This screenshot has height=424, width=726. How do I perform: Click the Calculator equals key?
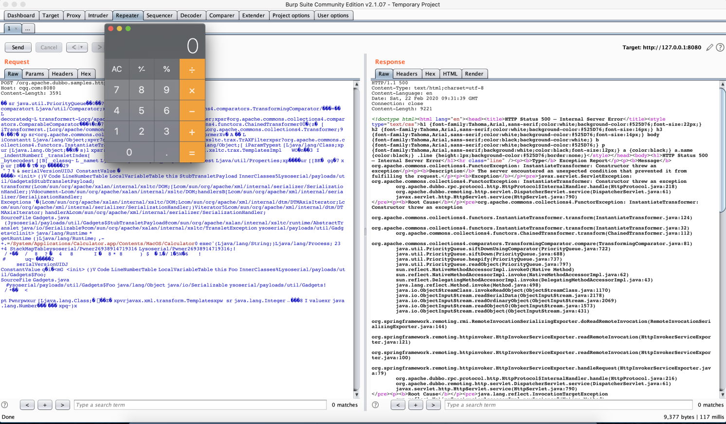click(x=192, y=152)
